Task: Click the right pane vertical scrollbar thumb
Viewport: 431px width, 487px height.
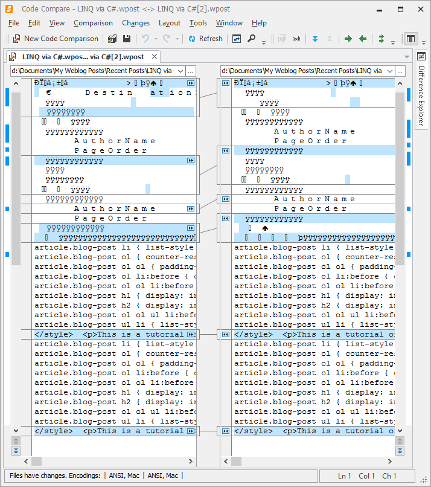Action: [400, 179]
